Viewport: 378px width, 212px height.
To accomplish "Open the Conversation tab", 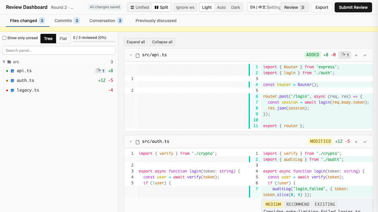I will point(106,21).
